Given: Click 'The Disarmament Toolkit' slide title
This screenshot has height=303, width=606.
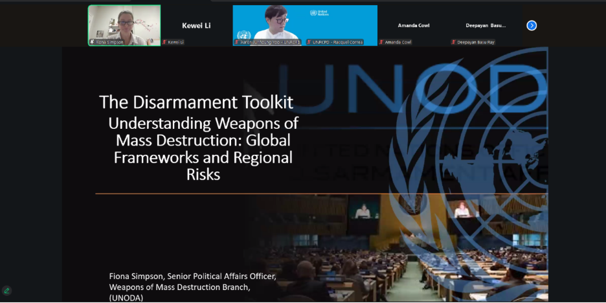Looking at the screenshot, I should (196, 102).
